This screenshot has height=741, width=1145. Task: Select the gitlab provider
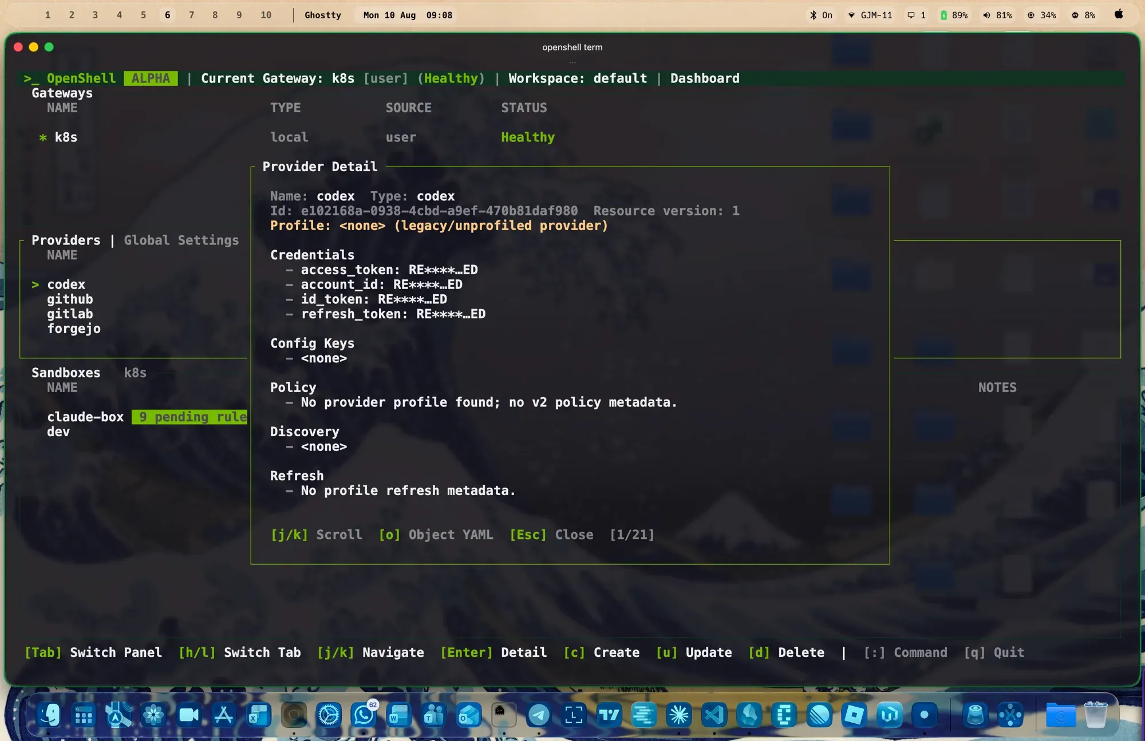70,314
